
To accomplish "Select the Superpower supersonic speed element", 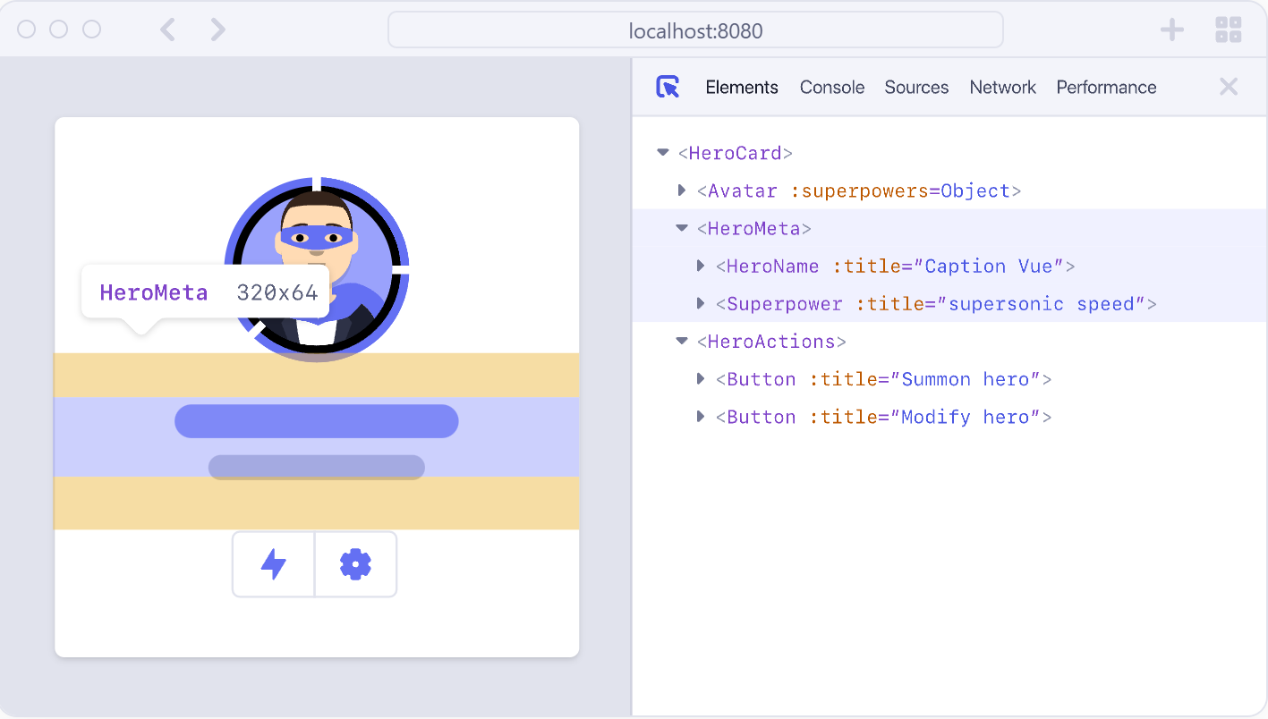I will tap(935, 304).
